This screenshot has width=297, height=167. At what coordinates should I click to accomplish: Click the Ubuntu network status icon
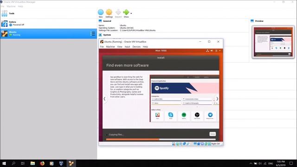(207, 51)
